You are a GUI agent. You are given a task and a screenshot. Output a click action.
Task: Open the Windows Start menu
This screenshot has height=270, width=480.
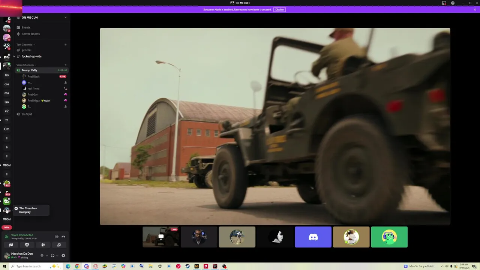4,266
